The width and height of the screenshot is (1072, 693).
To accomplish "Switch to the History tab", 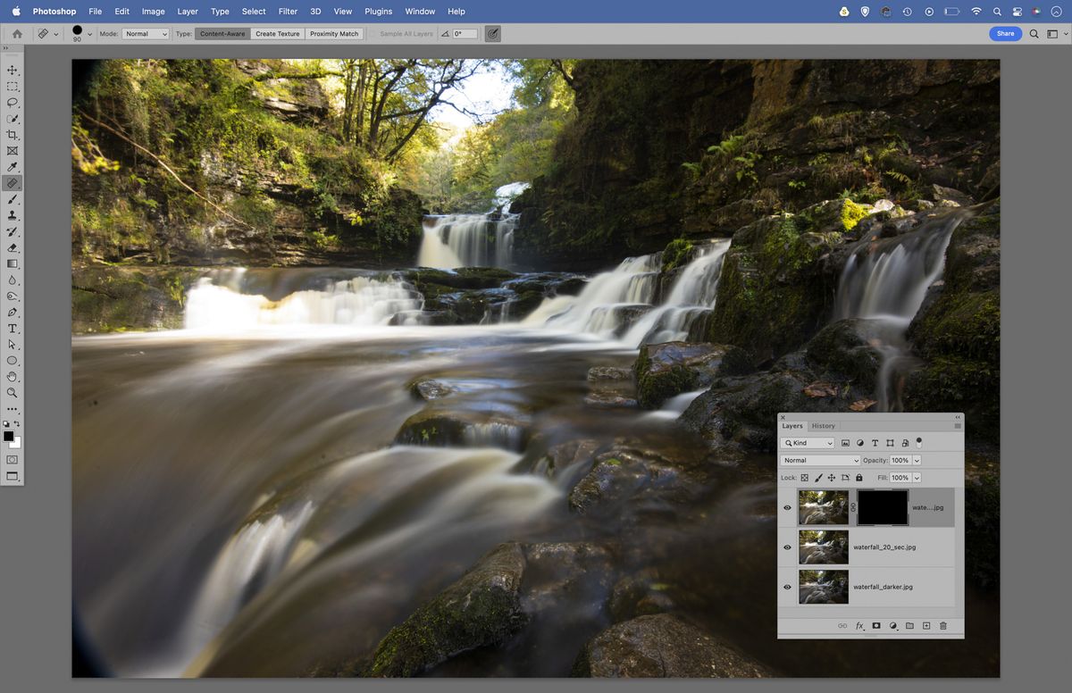I will 824,426.
